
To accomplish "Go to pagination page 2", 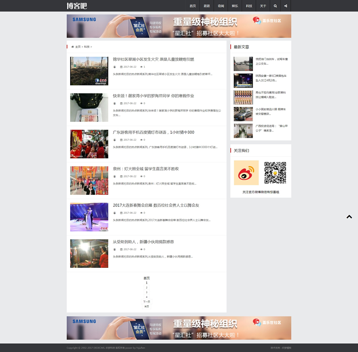I will click(147, 288).
